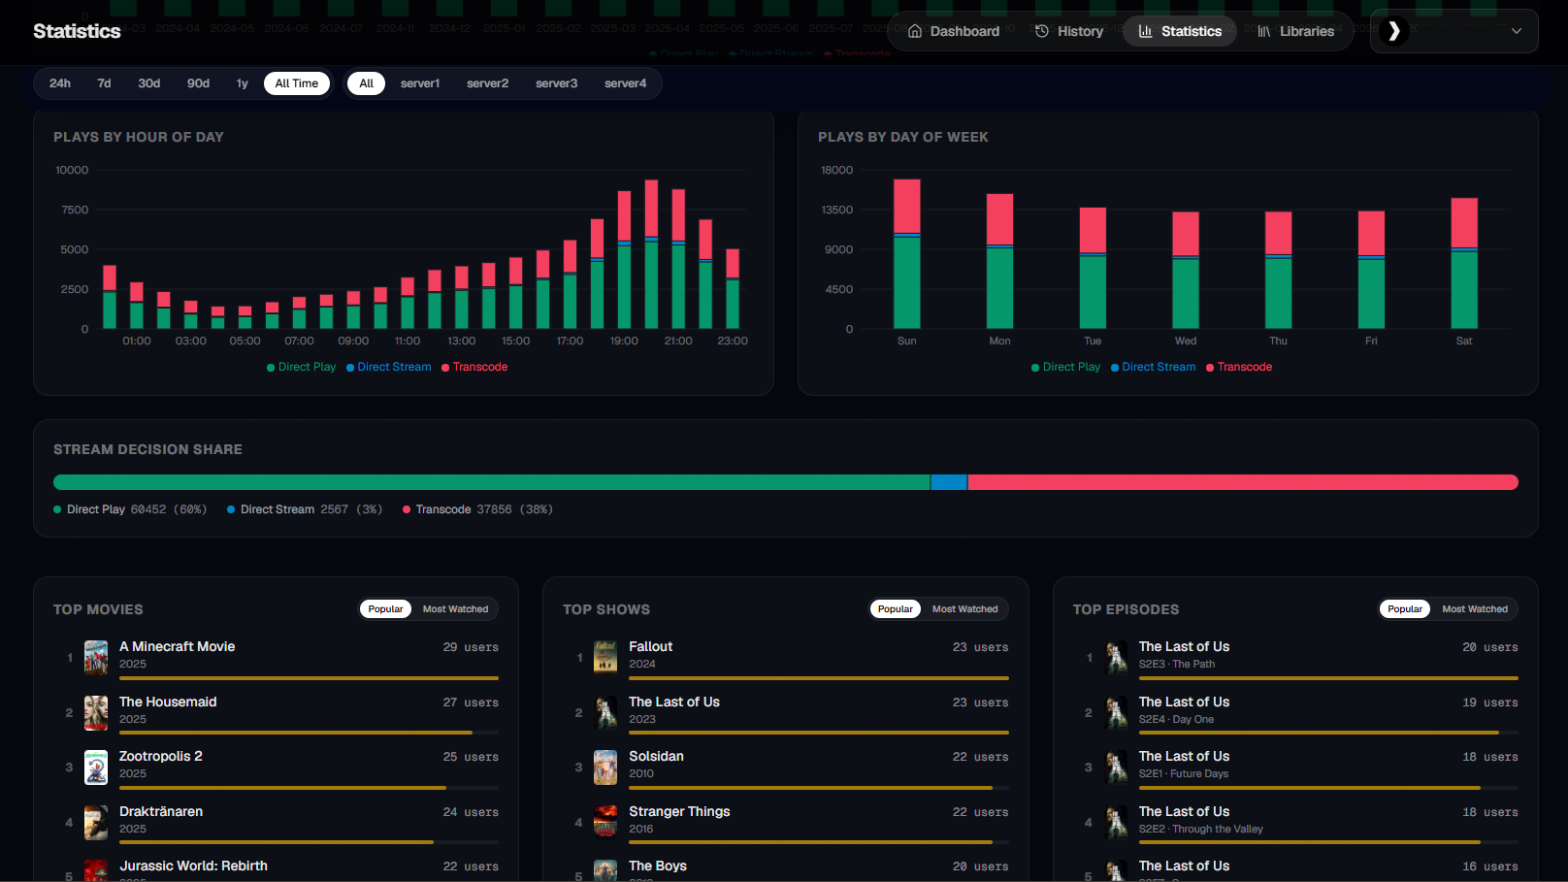Click the Sunday bar in weekday chart
Screen dimensions: 1568x882
click(x=907, y=254)
